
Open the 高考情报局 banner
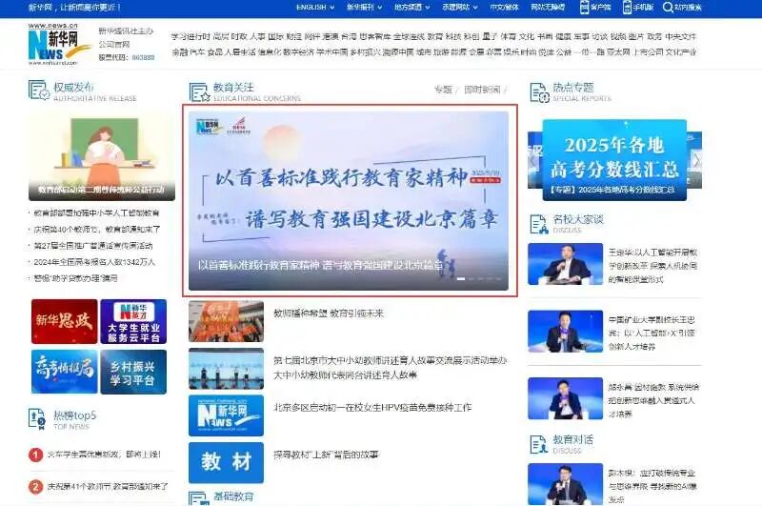click(x=64, y=372)
